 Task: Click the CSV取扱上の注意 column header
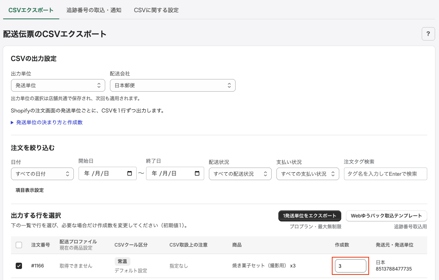coord(188,245)
